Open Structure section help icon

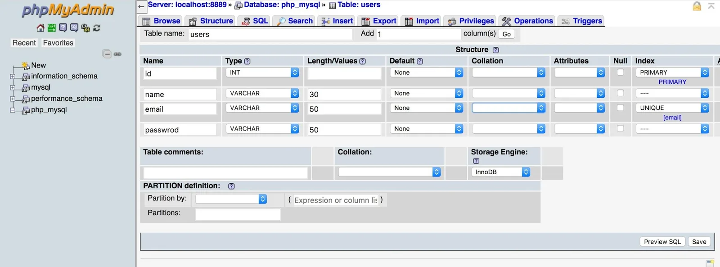tap(495, 50)
